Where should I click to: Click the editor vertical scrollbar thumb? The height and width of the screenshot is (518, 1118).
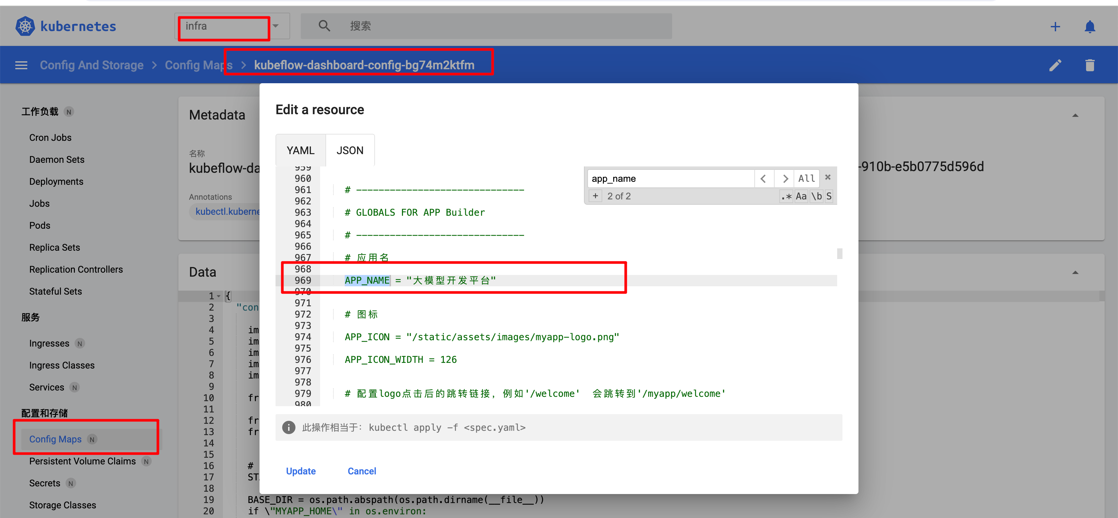coord(840,253)
